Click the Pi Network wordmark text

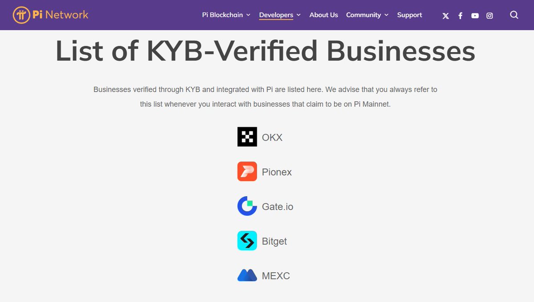pos(60,15)
